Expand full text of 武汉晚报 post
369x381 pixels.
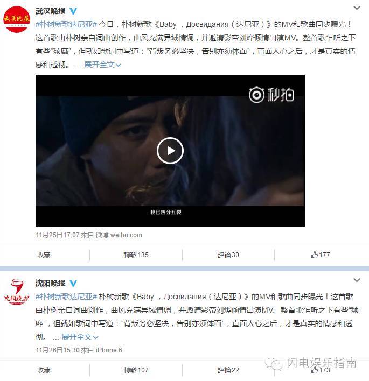(102, 65)
